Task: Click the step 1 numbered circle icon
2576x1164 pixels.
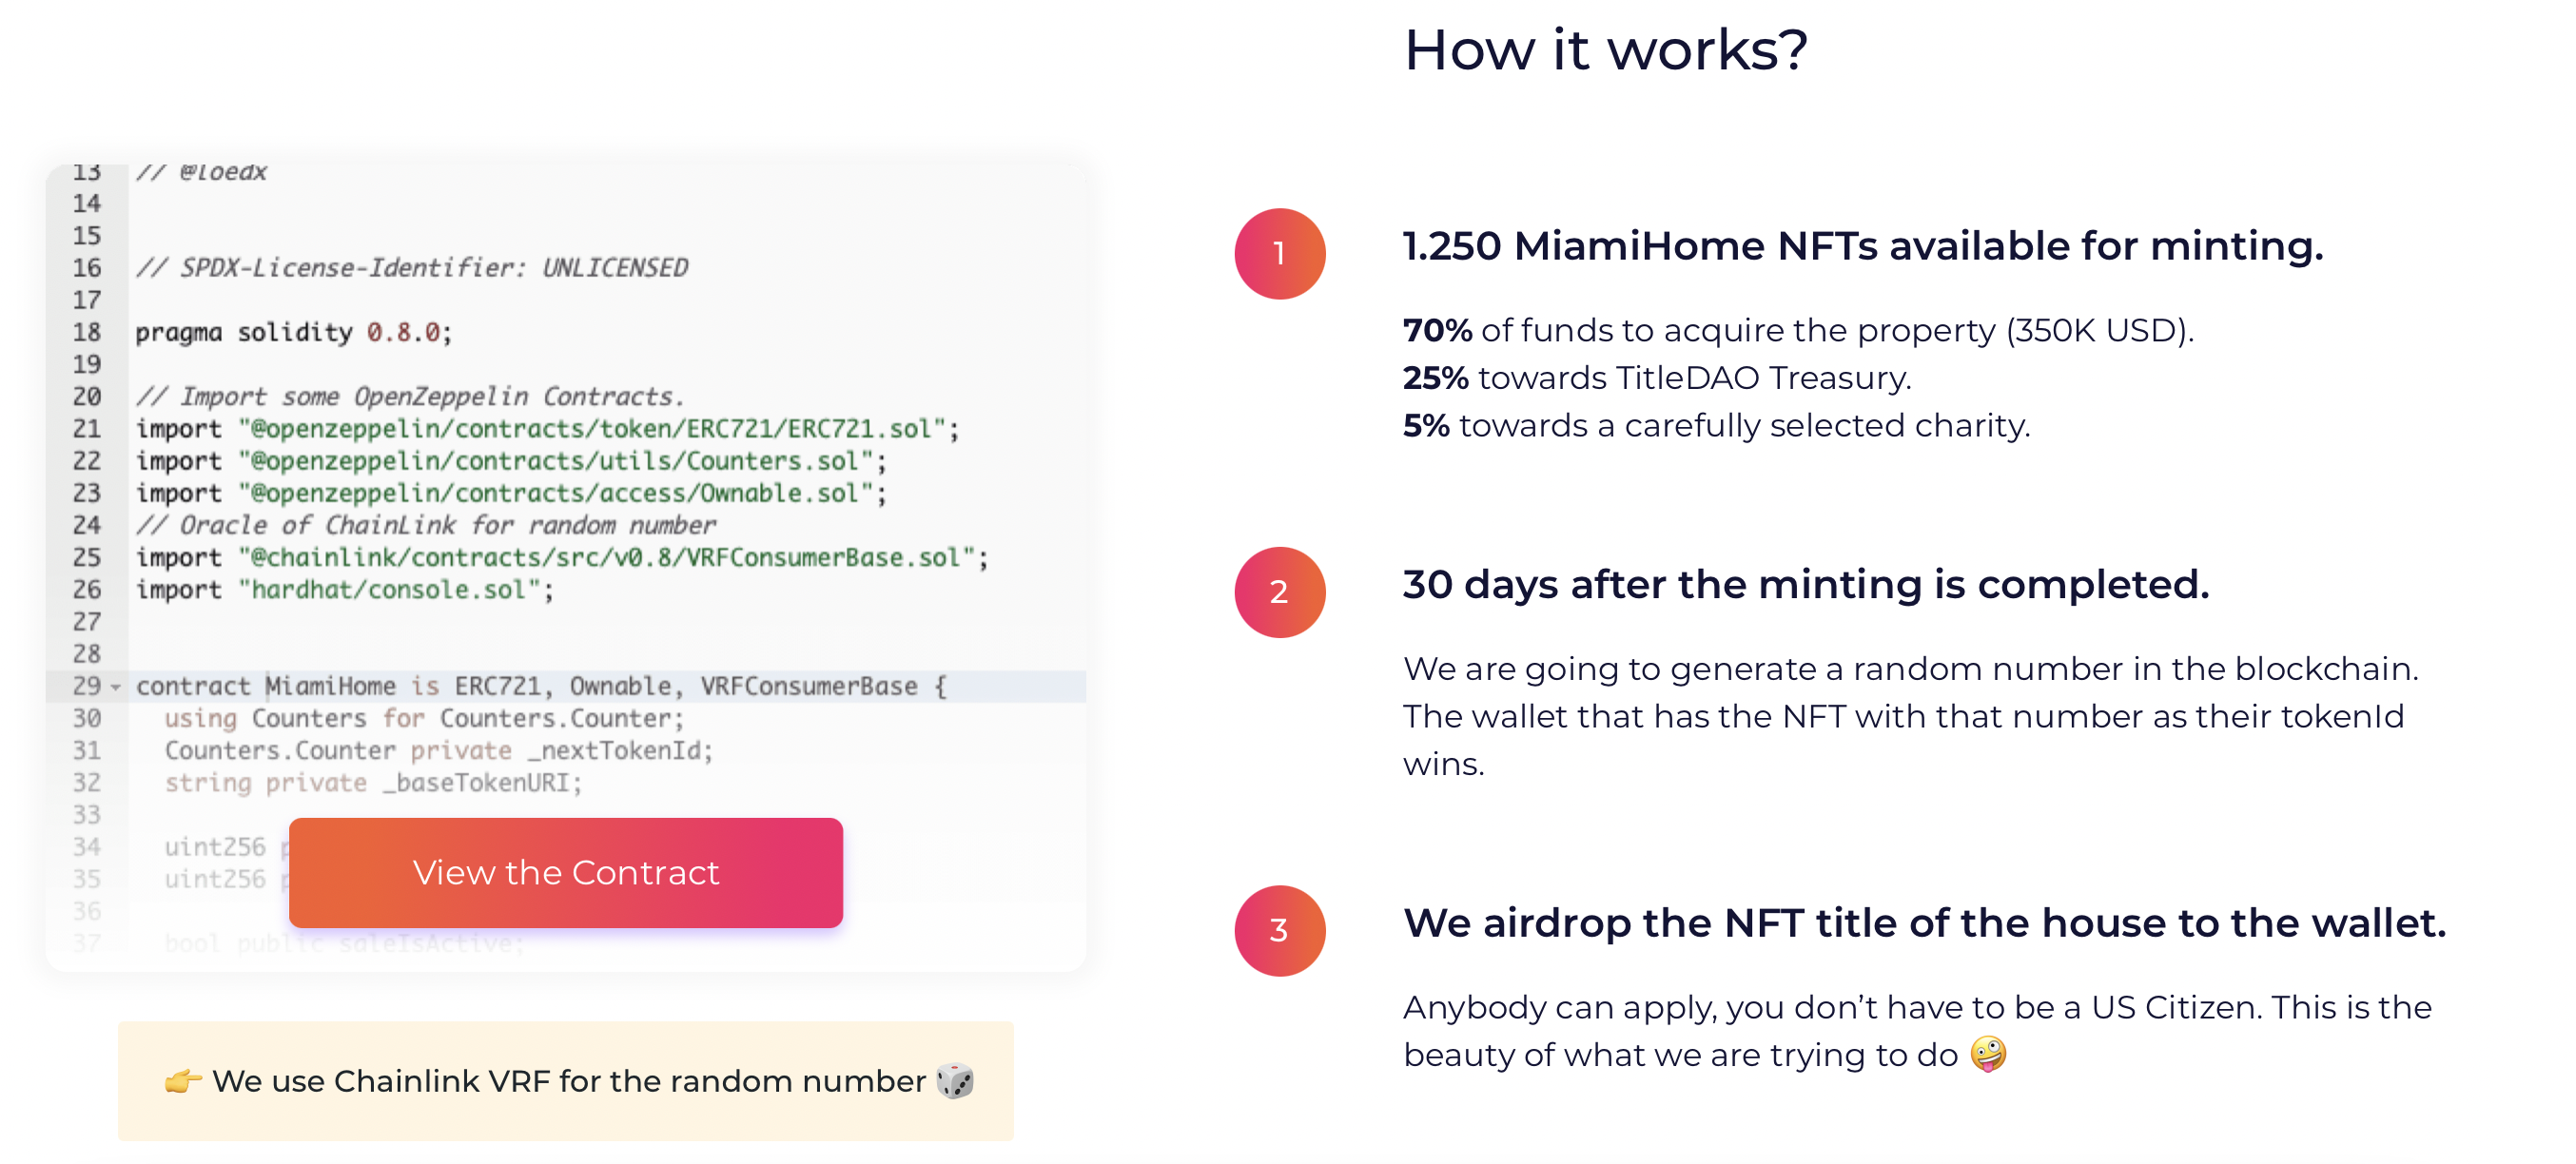Action: [x=1280, y=253]
